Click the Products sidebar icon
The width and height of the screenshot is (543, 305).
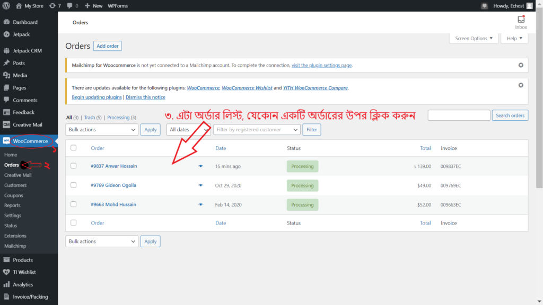[x=6, y=259]
